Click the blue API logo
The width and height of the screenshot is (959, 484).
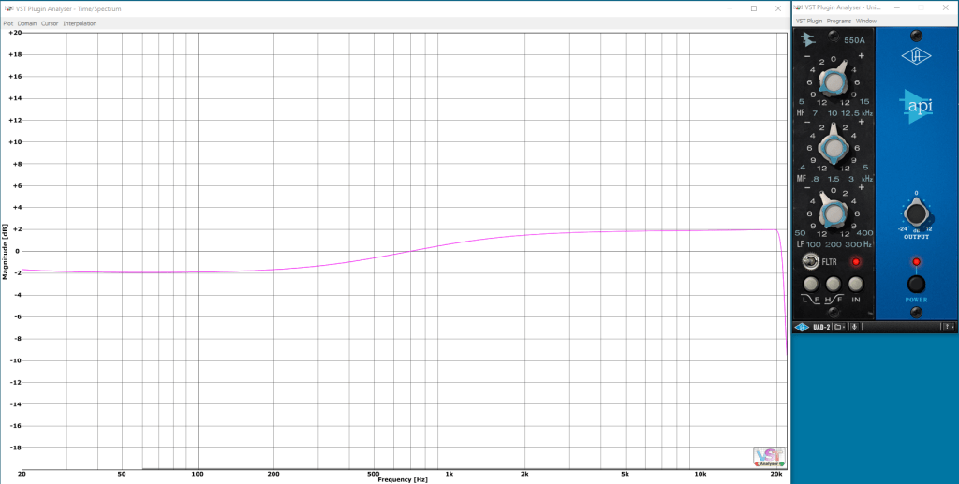tap(916, 106)
